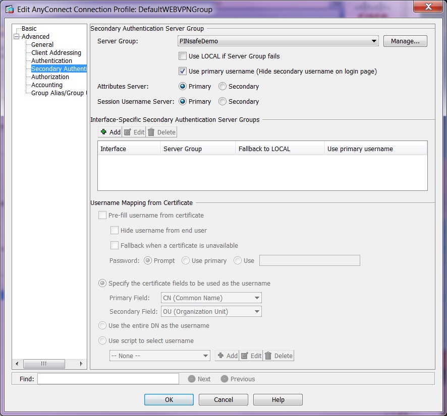Uncheck Use primary username option
The width and height of the screenshot is (447, 416).
click(x=182, y=71)
